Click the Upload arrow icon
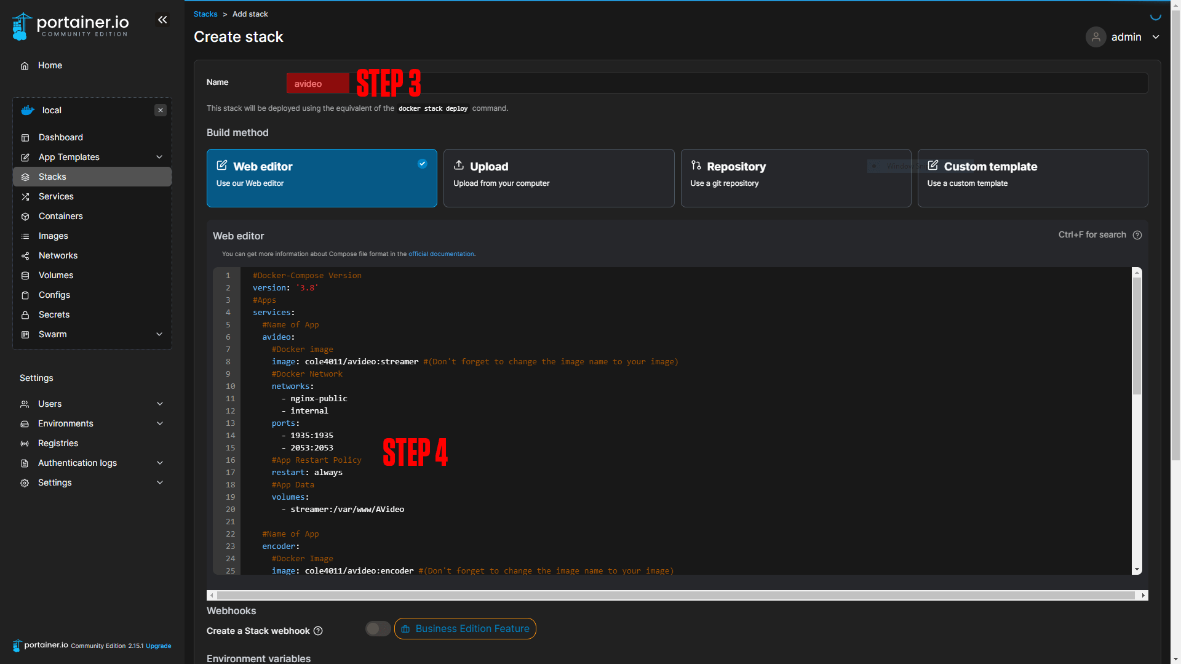 coord(459,165)
